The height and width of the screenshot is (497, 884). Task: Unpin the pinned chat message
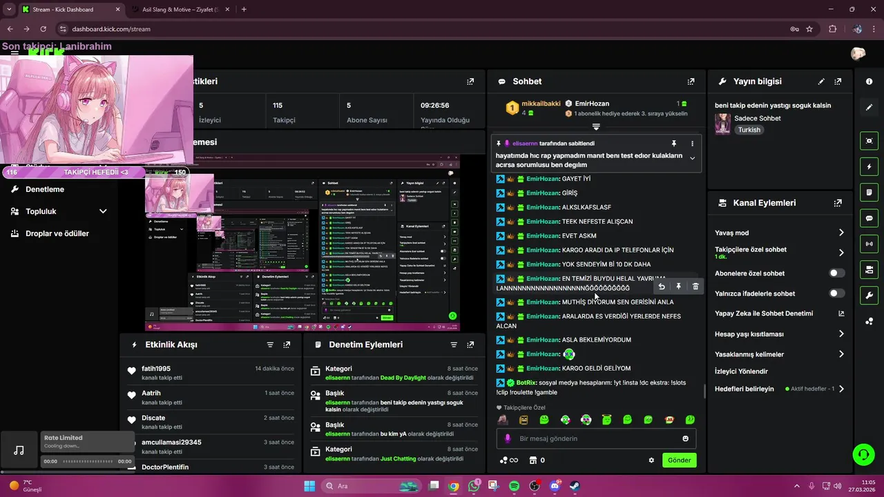(x=674, y=144)
